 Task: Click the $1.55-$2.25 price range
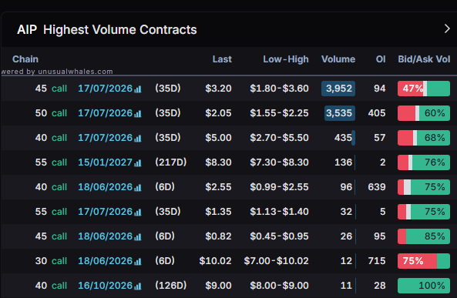coord(279,113)
